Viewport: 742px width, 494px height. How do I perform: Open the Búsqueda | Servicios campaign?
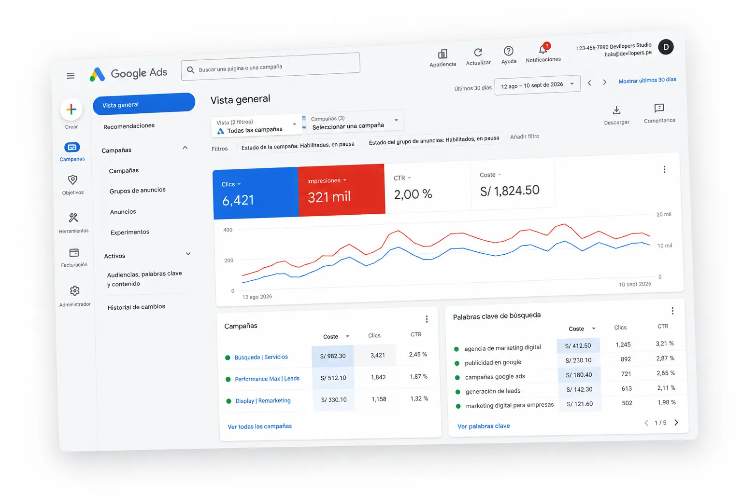point(261,357)
